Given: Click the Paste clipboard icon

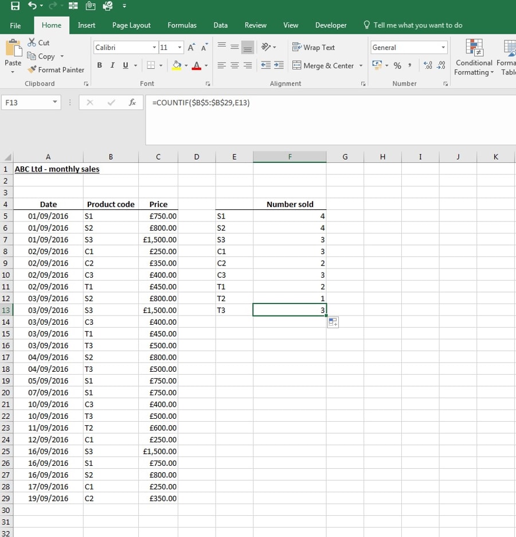Looking at the screenshot, I should (x=13, y=48).
